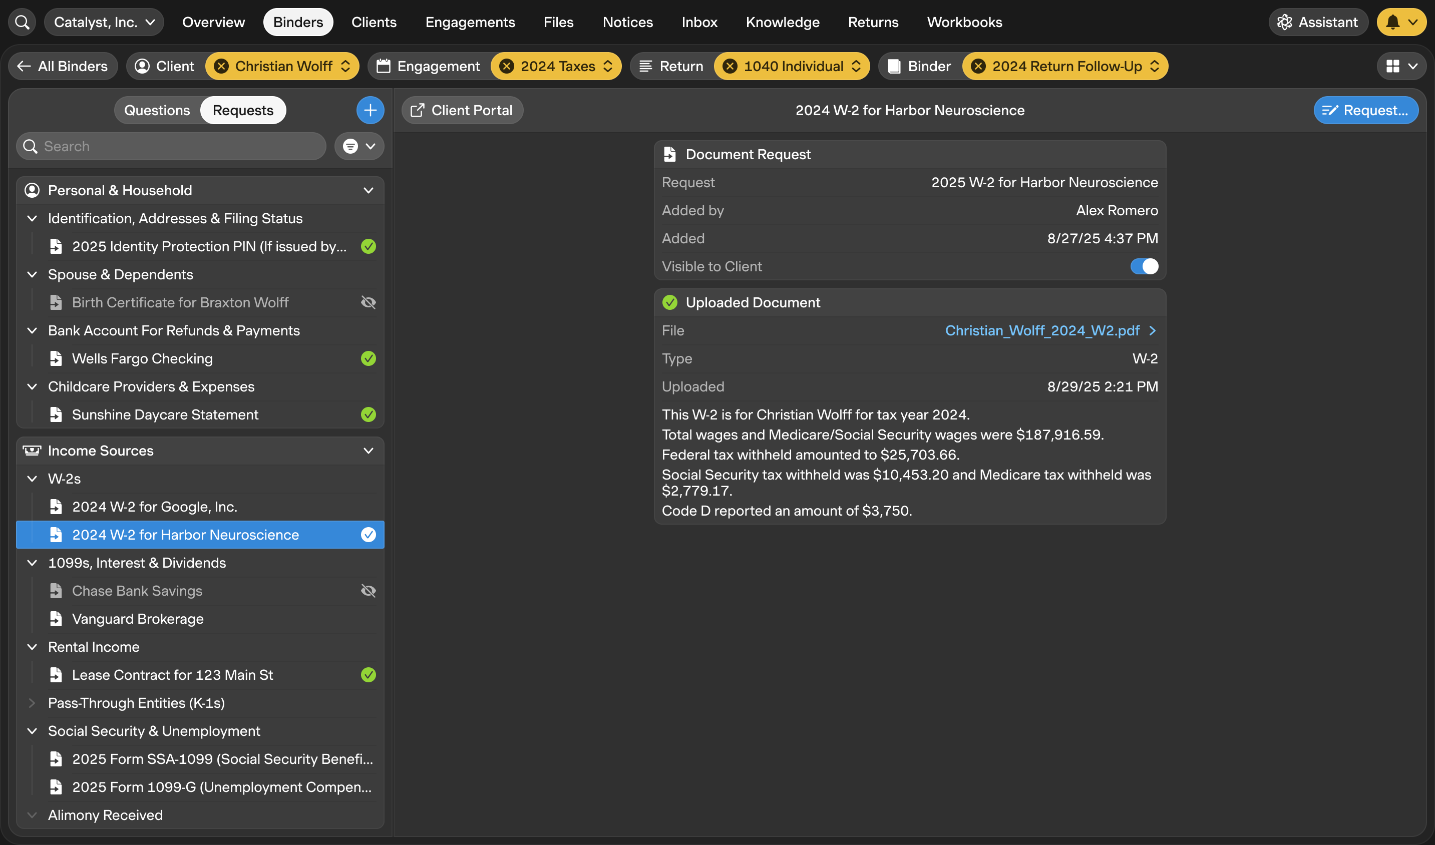Screen dimensions: 1435x845
Task: Open the filter icon menu beside search
Action: pos(358,146)
